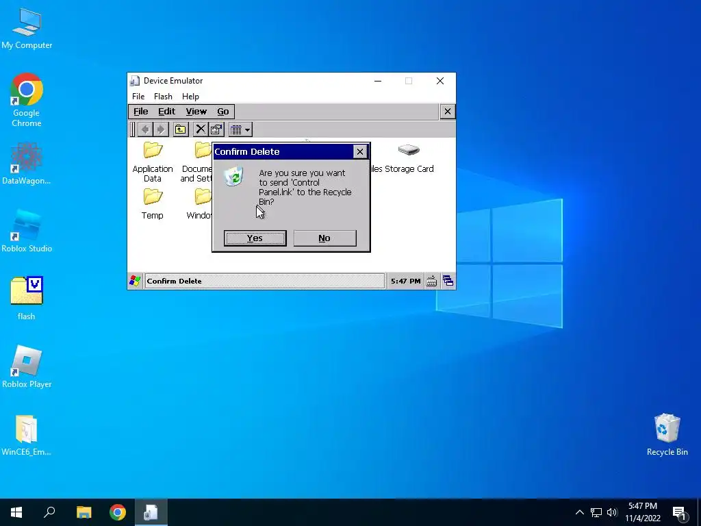Click the Up one level folder icon
This screenshot has height=526, width=701.
(181, 129)
